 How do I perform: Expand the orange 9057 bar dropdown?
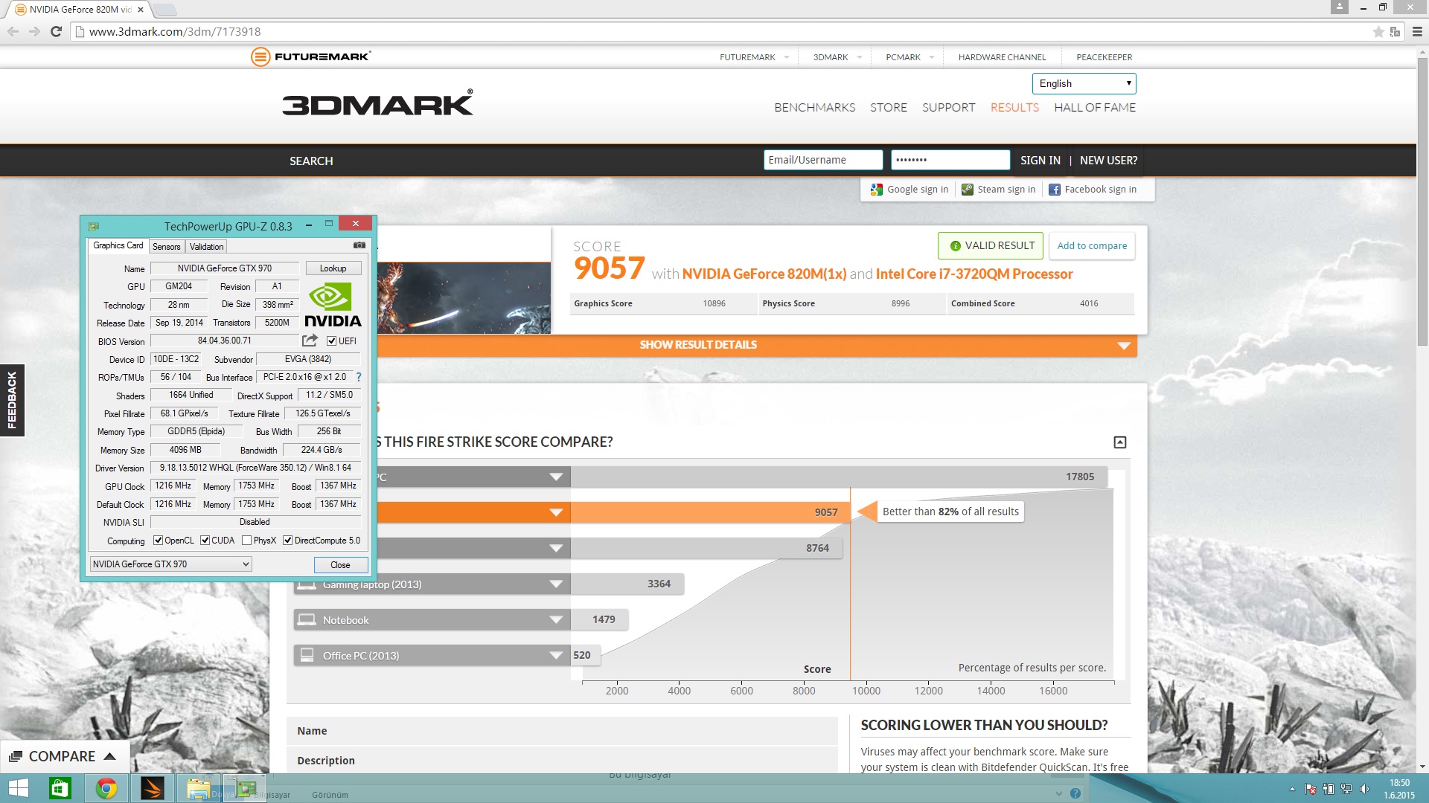556,512
